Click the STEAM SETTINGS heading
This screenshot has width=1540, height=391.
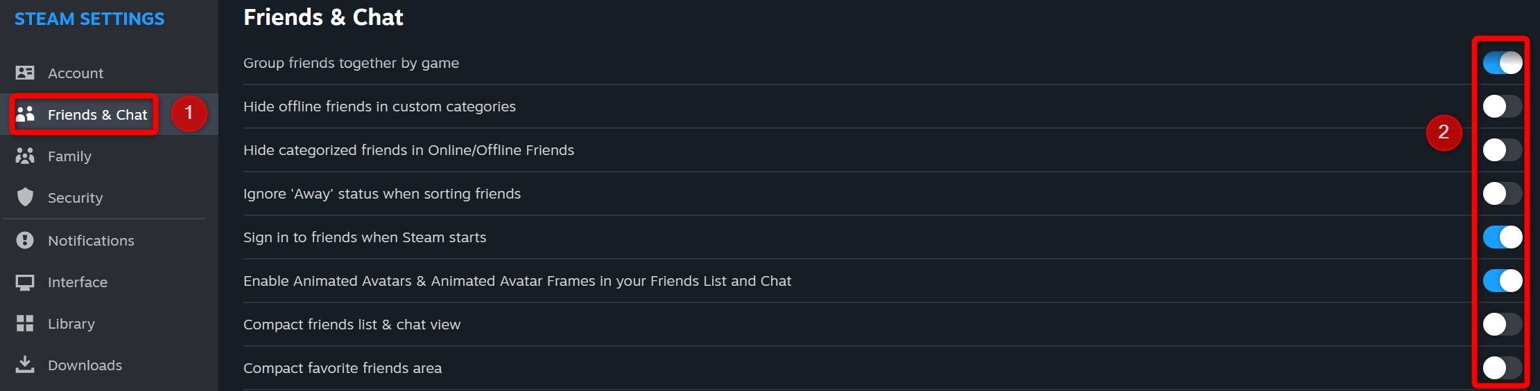click(x=89, y=19)
